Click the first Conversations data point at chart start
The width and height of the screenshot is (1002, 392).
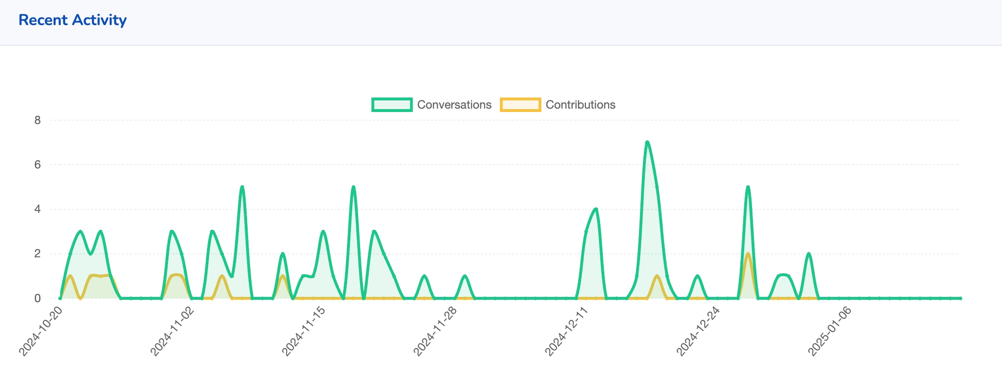tap(60, 298)
